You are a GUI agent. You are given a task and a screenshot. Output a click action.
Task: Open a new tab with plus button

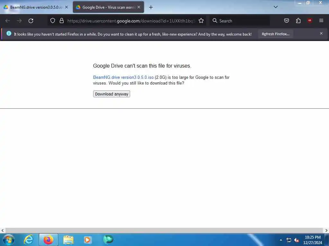click(x=151, y=7)
